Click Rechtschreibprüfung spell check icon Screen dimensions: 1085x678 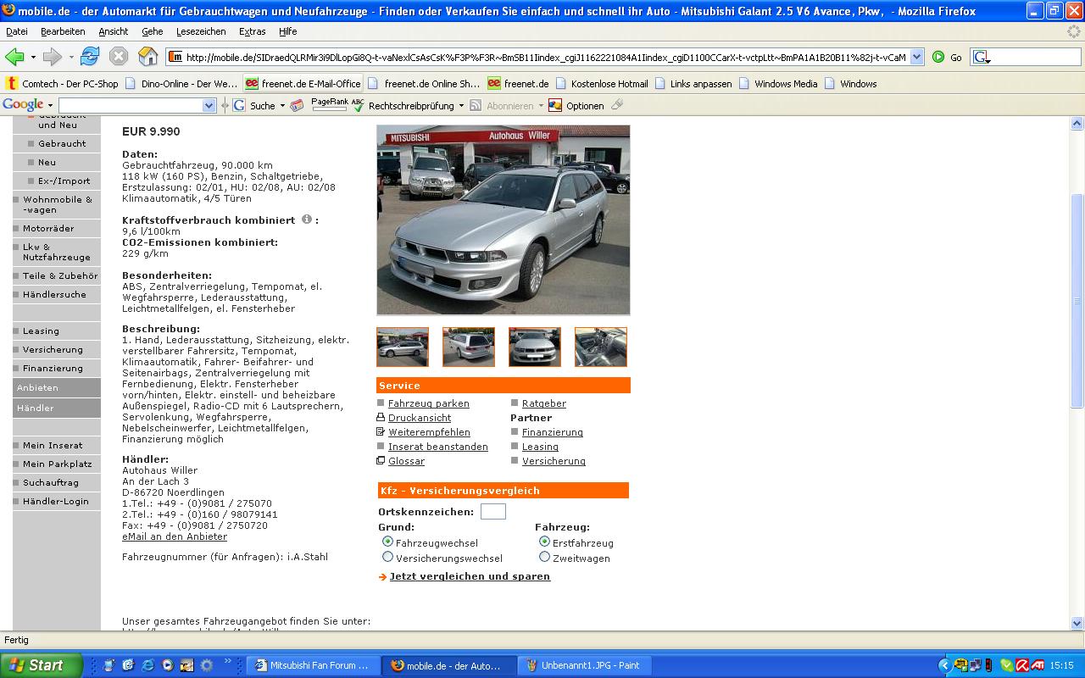point(359,106)
